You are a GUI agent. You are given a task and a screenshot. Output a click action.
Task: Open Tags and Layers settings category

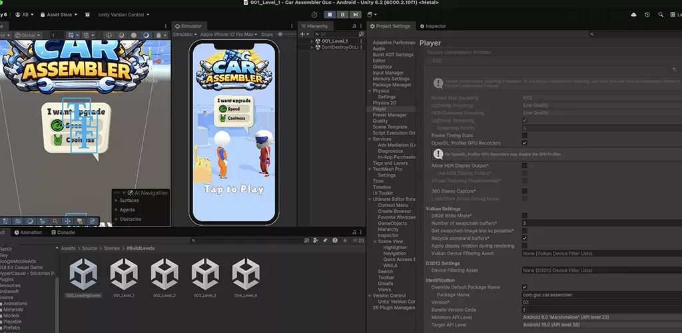tap(390, 163)
